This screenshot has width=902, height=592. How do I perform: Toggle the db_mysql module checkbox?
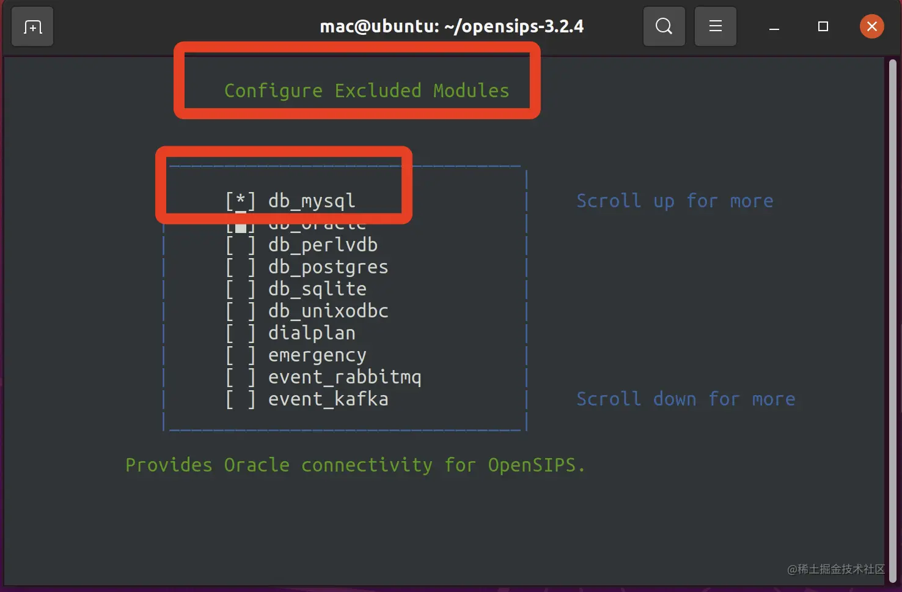point(241,201)
